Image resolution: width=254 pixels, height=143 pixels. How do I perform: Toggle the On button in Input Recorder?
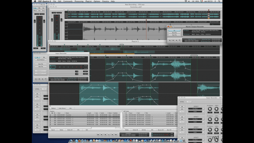[38, 57]
